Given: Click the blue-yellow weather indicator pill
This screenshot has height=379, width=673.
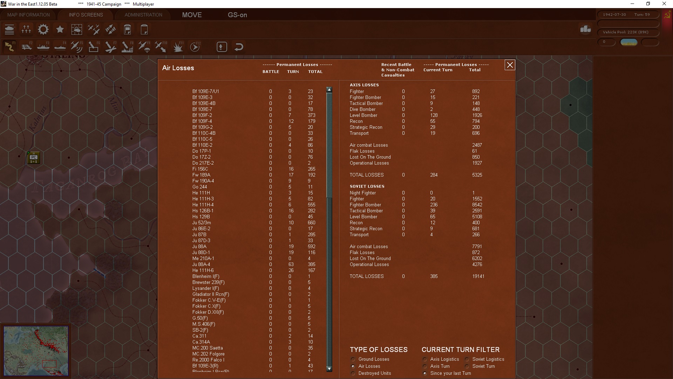Looking at the screenshot, I should coord(628,42).
